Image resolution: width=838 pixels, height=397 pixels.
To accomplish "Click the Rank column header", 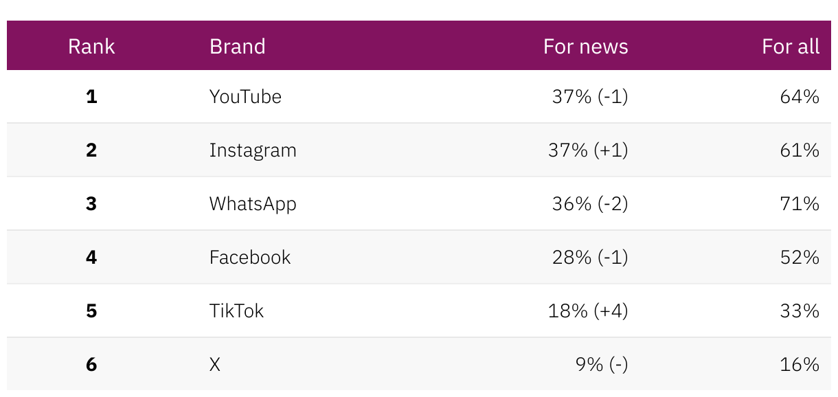I will 91,47.
